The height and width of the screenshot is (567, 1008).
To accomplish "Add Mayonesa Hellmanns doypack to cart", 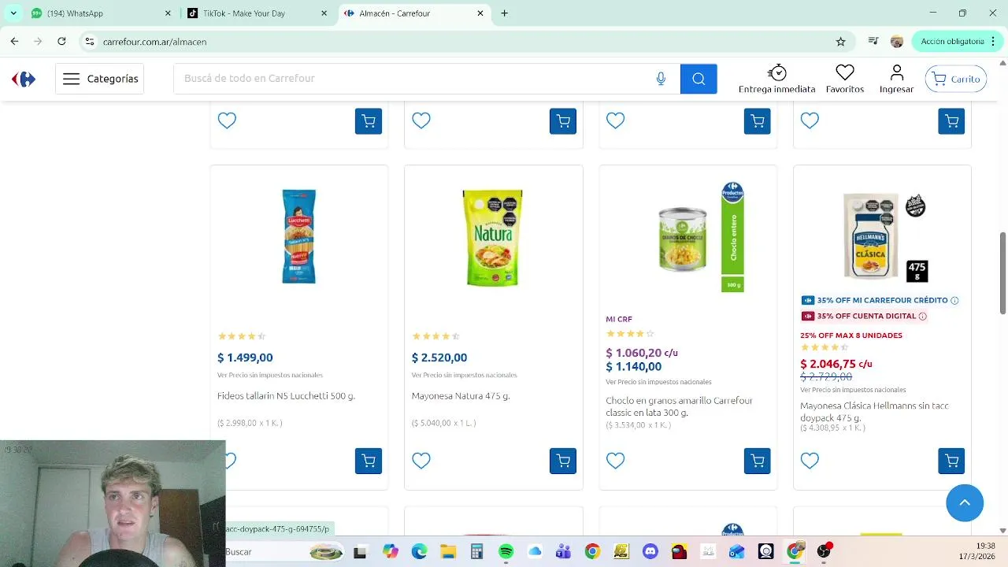I will [952, 461].
